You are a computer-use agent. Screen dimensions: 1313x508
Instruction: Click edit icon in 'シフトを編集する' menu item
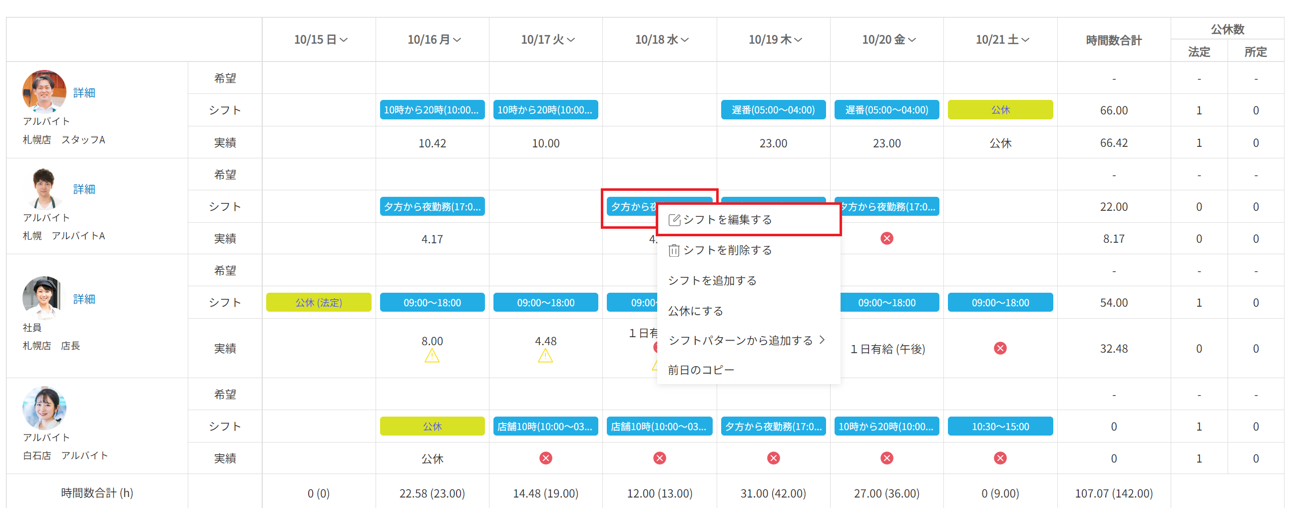coord(674,220)
